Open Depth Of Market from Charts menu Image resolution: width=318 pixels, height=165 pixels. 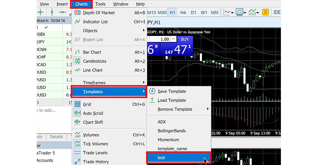coord(98,13)
